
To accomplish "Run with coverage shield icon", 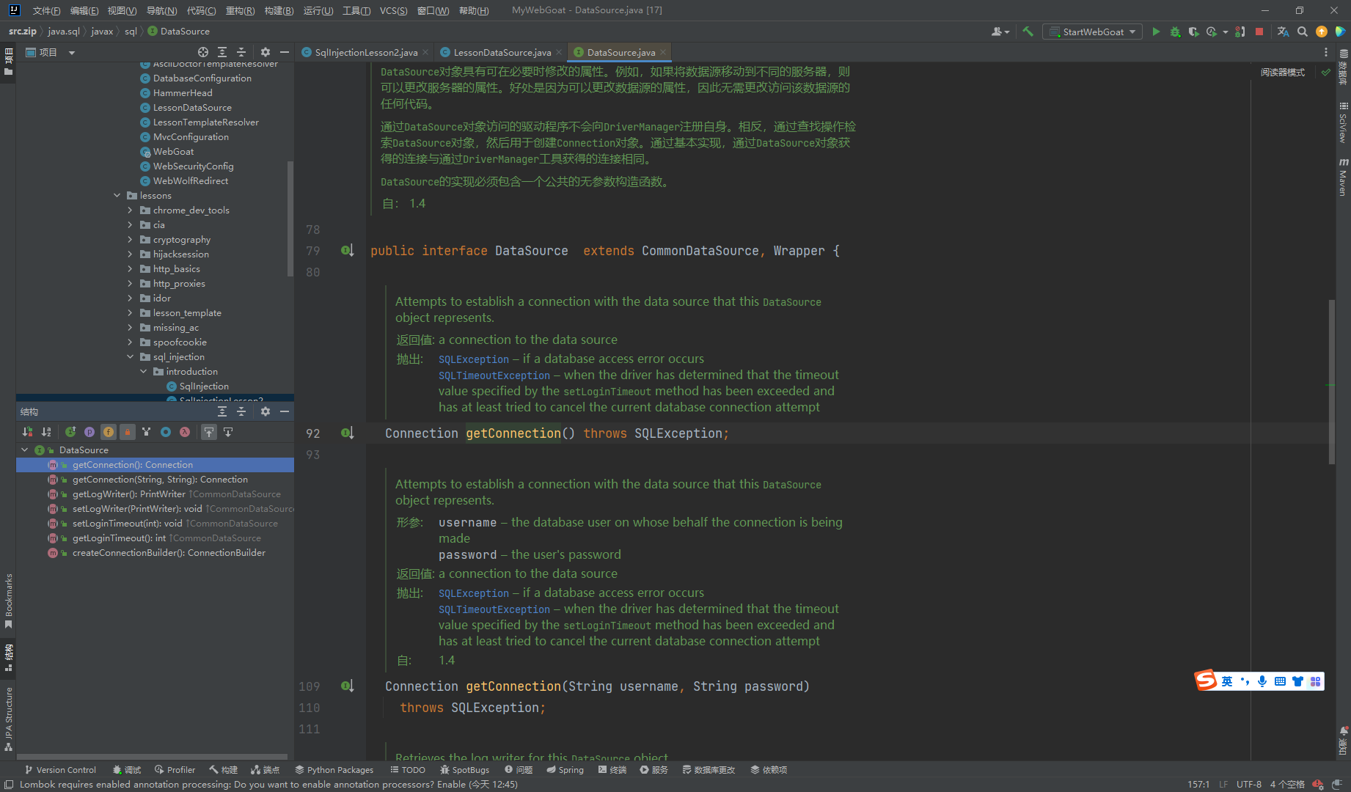I will [1193, 32].
